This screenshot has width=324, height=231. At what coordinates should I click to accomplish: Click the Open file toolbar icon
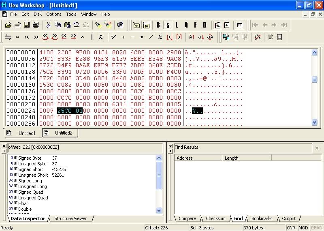8,25
